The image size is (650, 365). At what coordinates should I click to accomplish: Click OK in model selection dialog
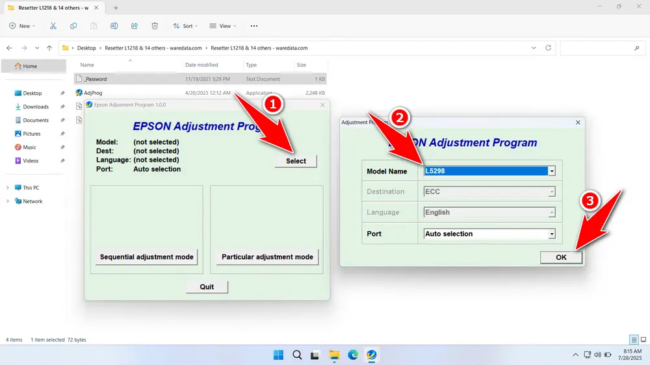click(x=561, y=257)
